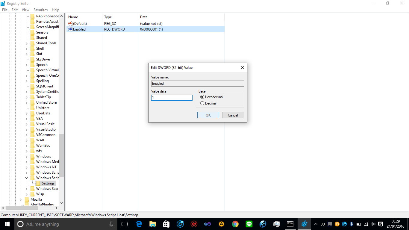409x230 pixels.
Task: Click the Settings folder icon in tree
Action: click(38, 183)
